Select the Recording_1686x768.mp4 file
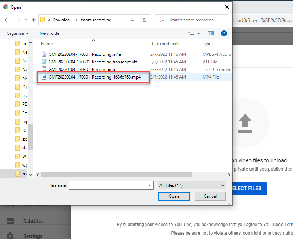This screenshot has width=293, height=239. click(x=94, y=77)
